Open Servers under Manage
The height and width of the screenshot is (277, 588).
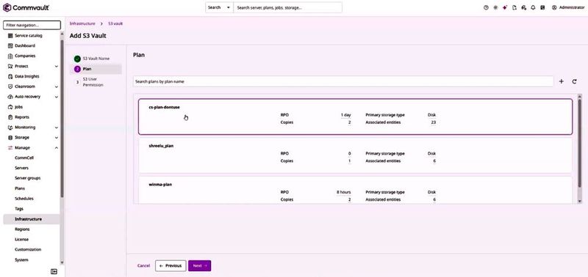(x=21, y=169)
